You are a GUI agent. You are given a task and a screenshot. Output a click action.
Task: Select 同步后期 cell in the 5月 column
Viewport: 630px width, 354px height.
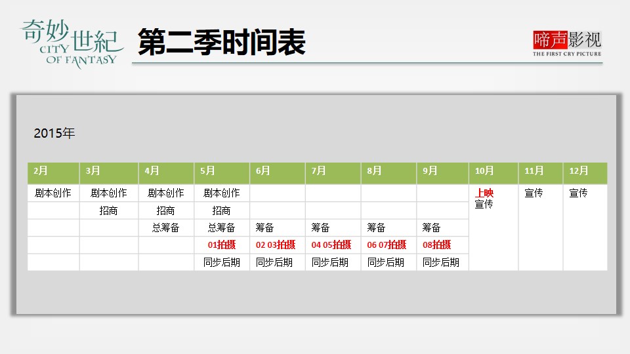point(222,262)
